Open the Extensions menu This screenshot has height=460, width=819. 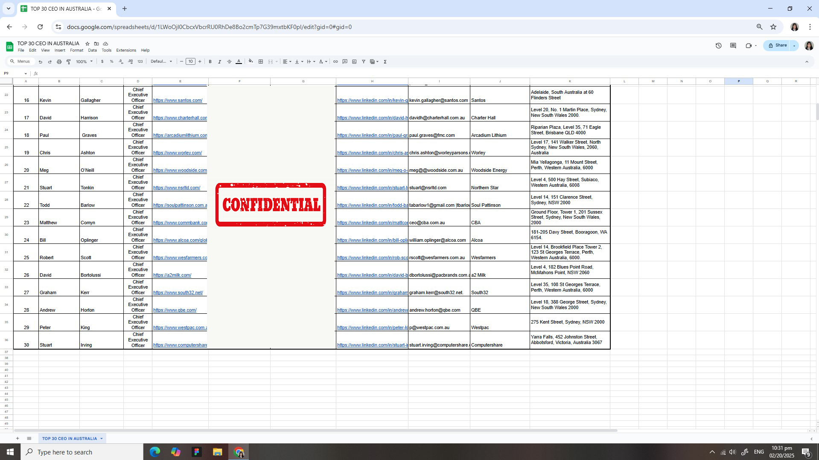click(126, 50)
